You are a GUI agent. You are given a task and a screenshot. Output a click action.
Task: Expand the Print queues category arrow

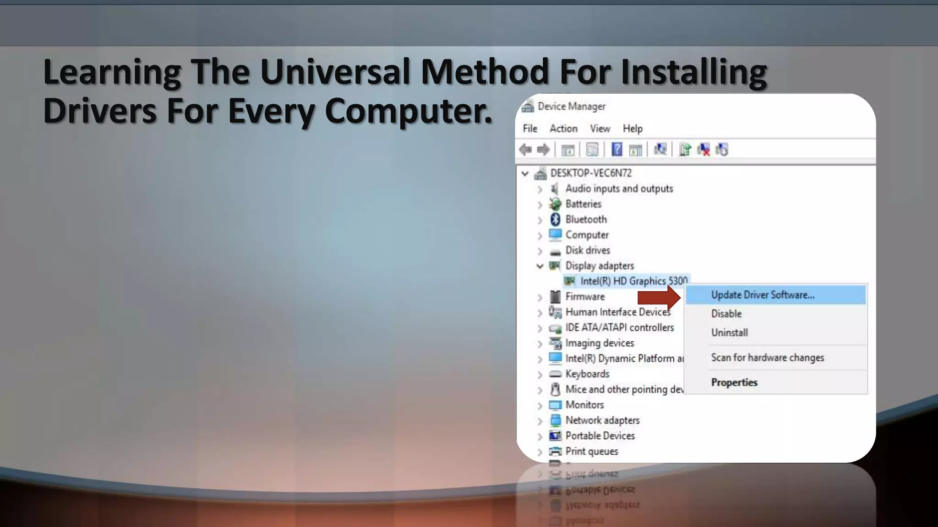point(540,452)
